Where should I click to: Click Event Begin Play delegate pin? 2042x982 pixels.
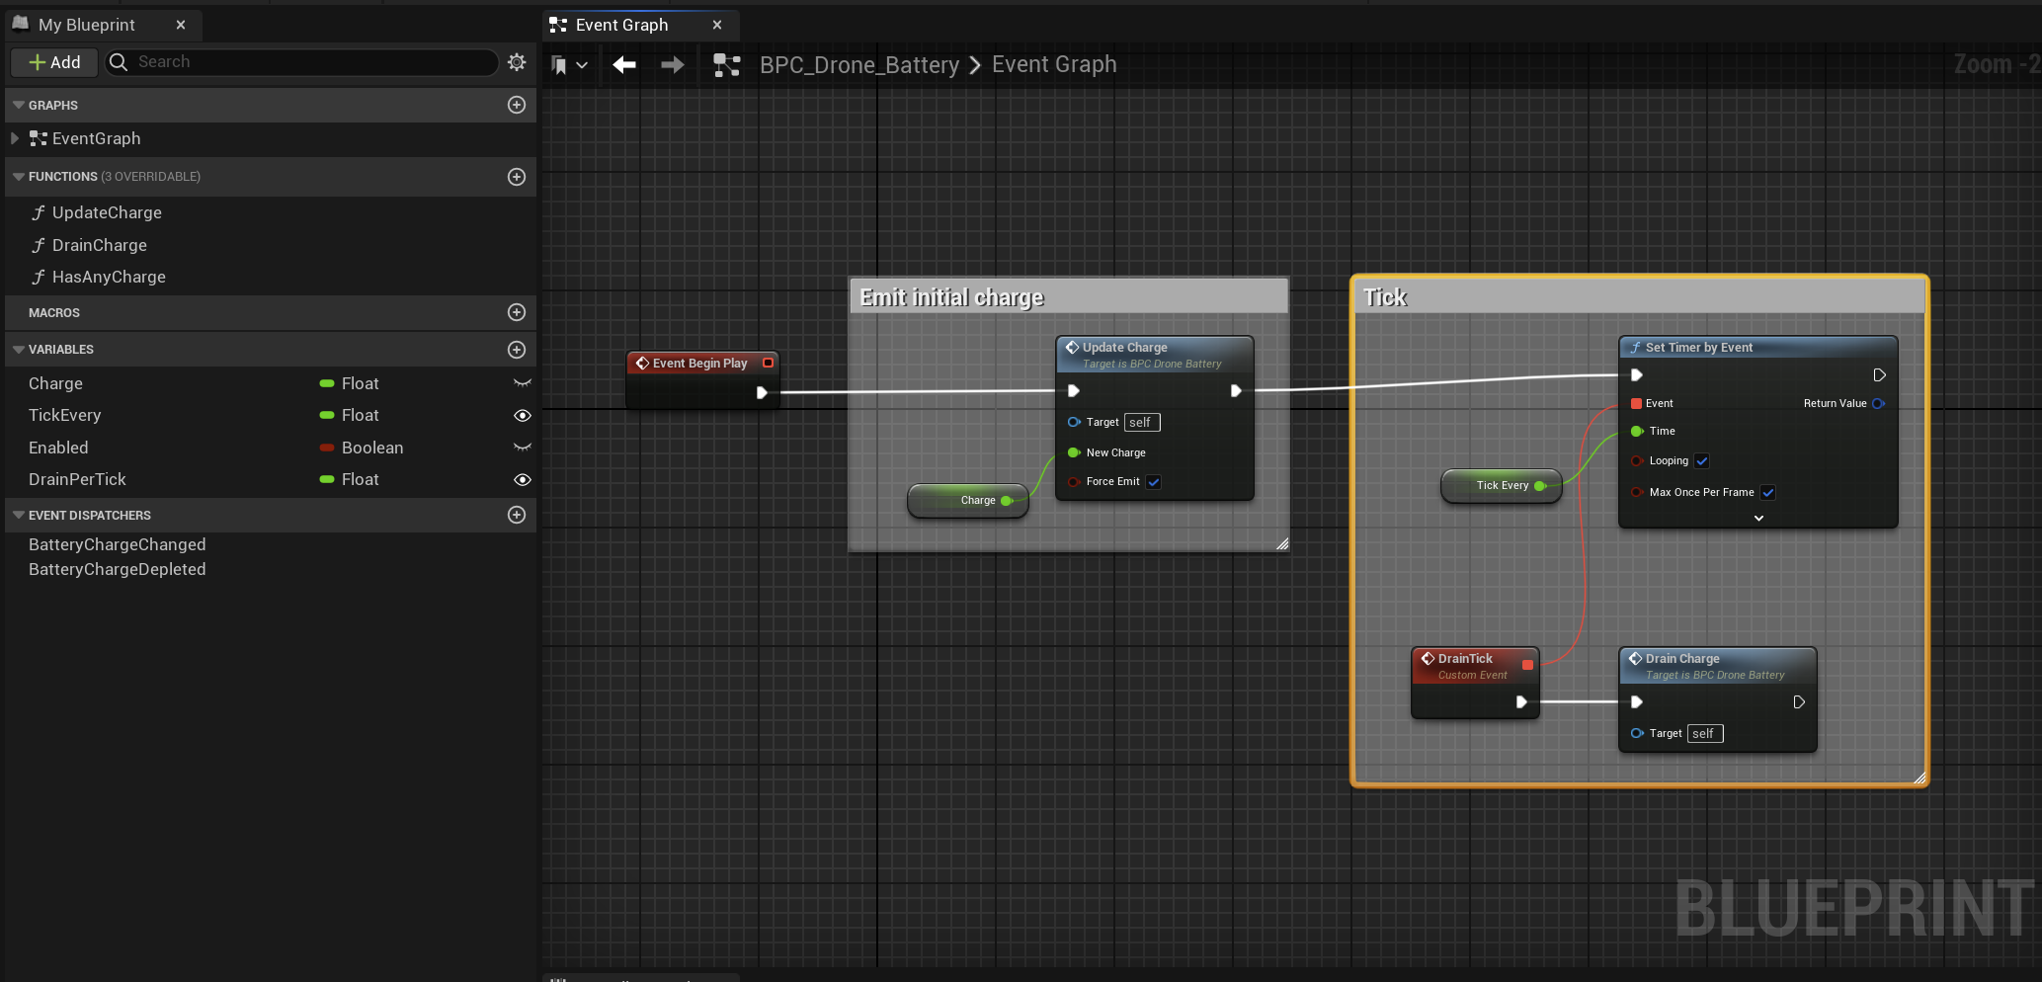tap(768, 363)
